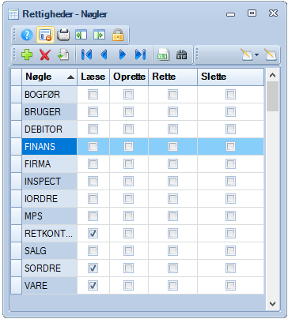The height and width of the screenshot is (319, 288).
Task: Click the Oprette column header
Action: coord(129,77)
